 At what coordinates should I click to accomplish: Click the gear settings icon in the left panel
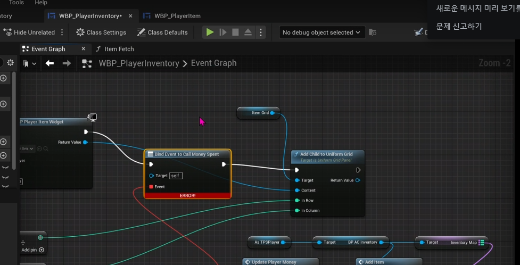10,63
